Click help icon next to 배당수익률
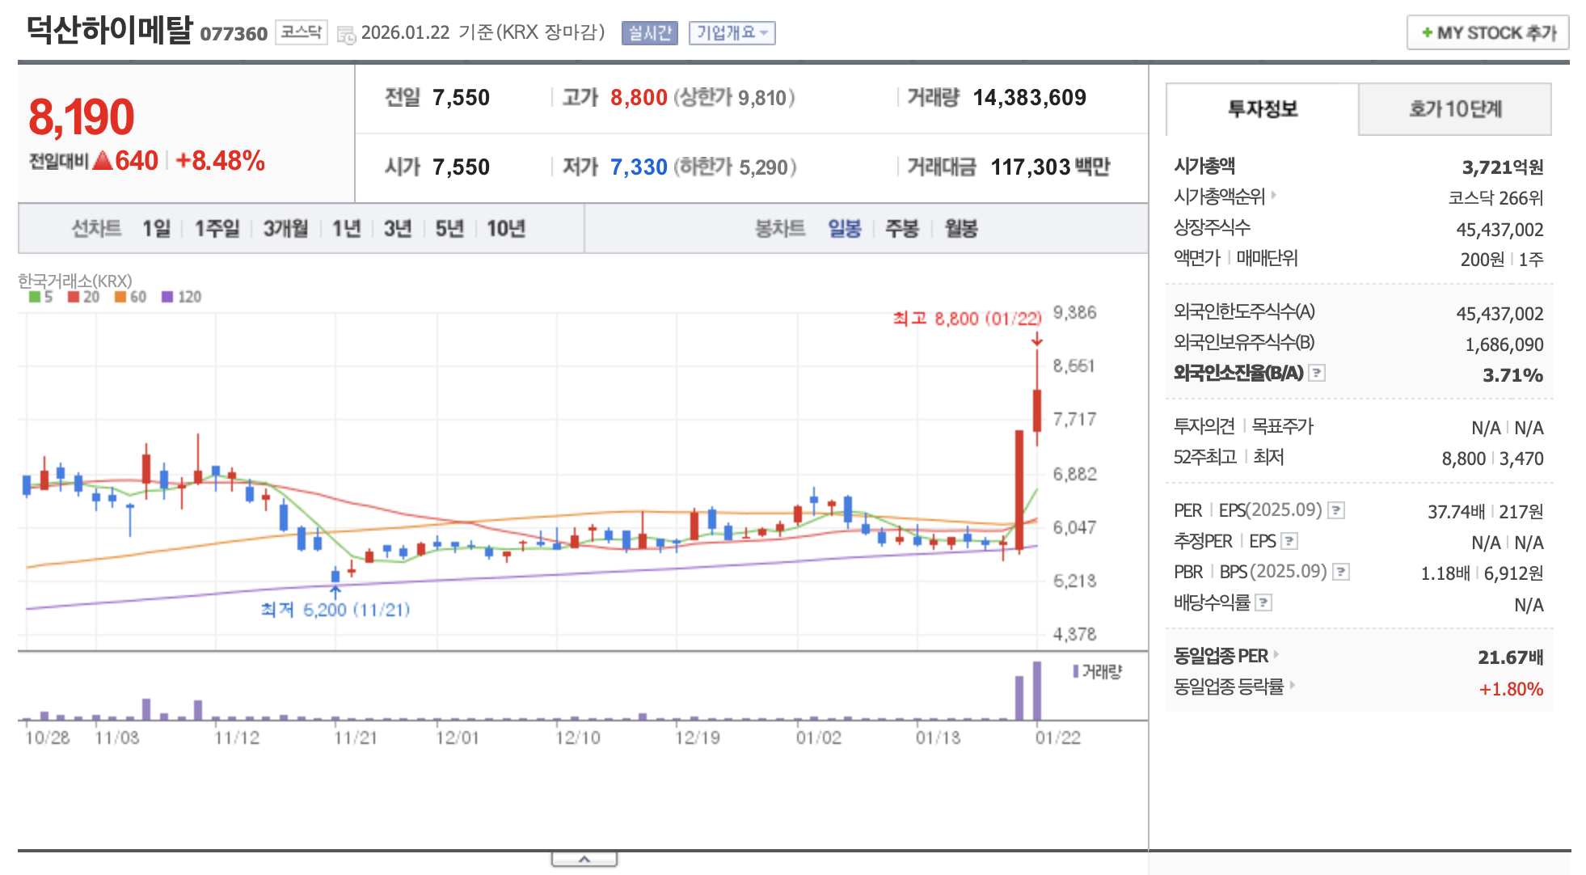Viewport: 1586px width, 875px height. [1263, 602]
